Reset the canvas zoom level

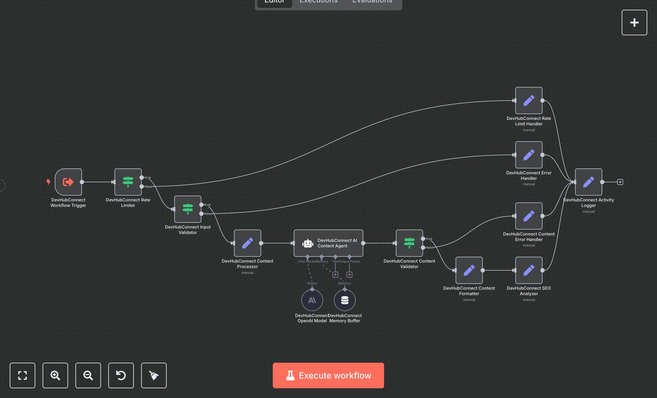tap(121, 375)
